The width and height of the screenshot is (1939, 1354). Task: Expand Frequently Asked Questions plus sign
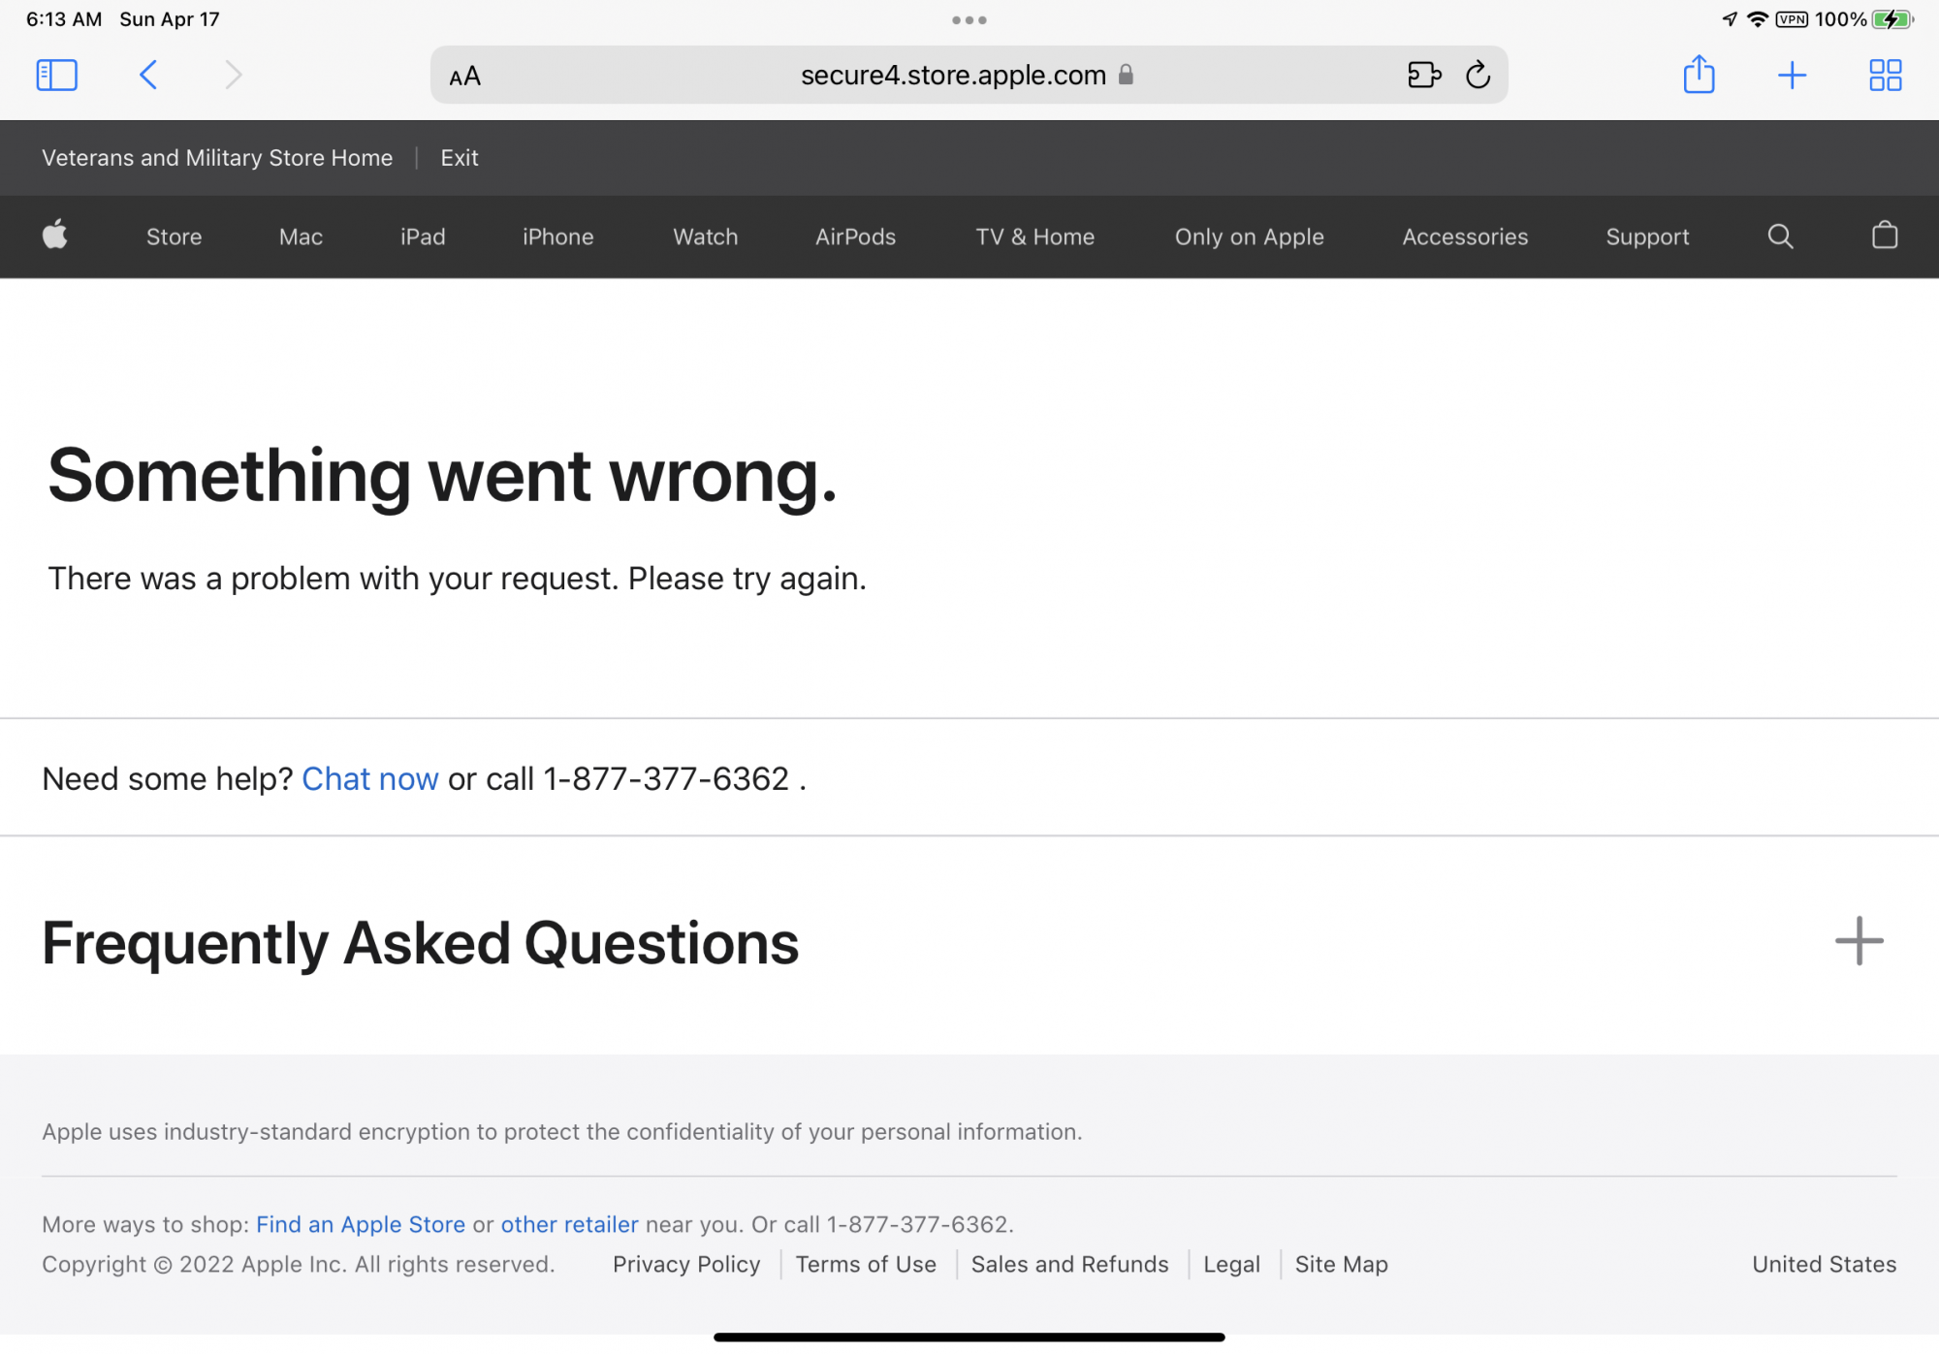(1858, 941)
